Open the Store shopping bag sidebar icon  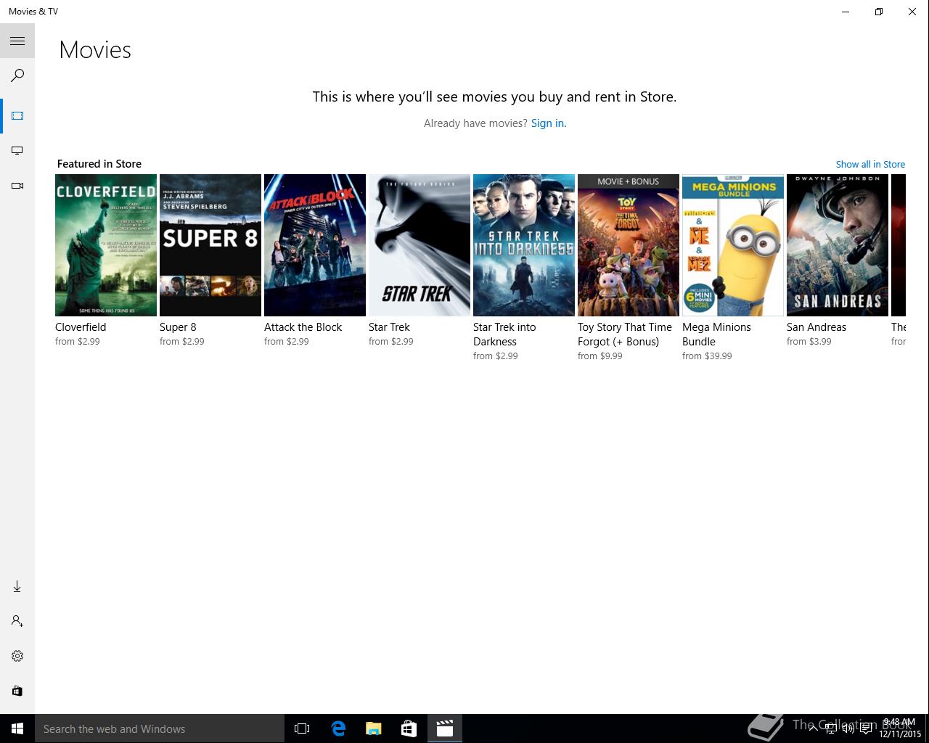(17, 691)
